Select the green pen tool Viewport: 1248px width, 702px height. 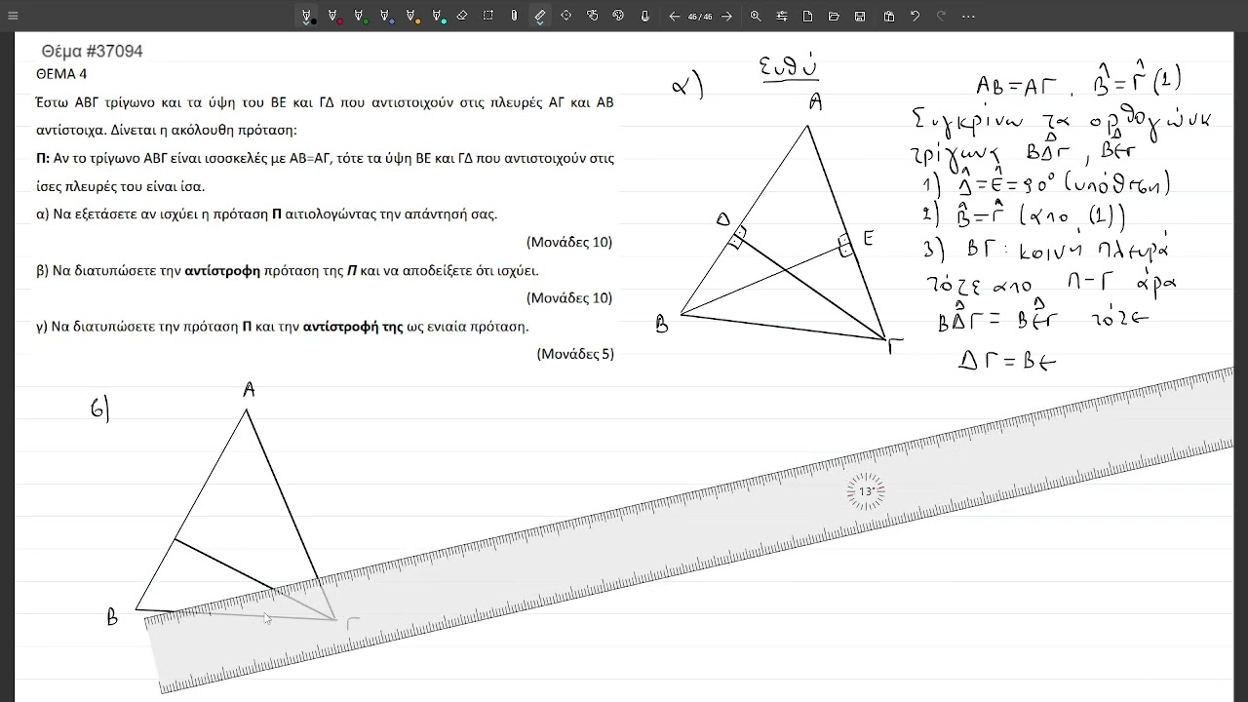360,16
